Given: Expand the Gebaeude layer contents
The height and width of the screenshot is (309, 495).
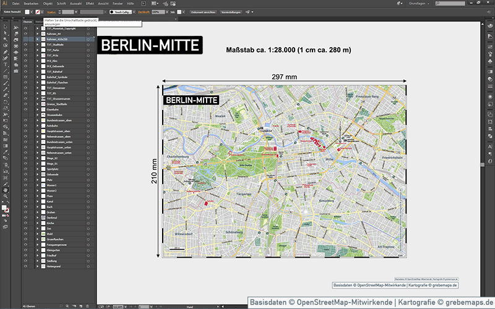Looking at the screenshot, I should pos(37,175).
